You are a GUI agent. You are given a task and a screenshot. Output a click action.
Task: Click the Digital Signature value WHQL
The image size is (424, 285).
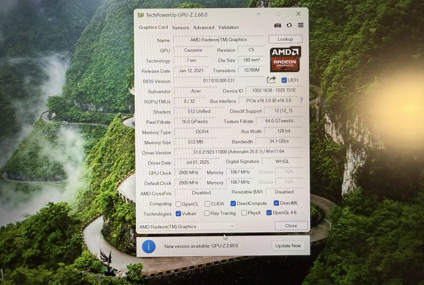(282, 161)
